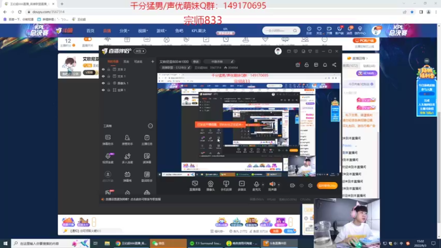Image resolution: width=441 pixels, height=248 pixels.
Task: Expand the toolbox more-options circle button
Action: (150, 126)
